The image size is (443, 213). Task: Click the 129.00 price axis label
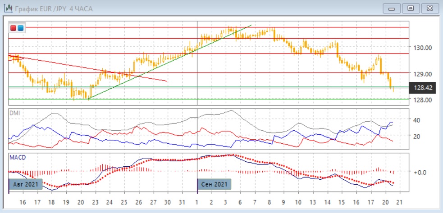[x=423, y=74]
